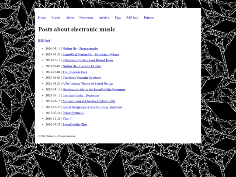236x177 pixels.
Task: Open the About page
Action: (x=69, y=17)
